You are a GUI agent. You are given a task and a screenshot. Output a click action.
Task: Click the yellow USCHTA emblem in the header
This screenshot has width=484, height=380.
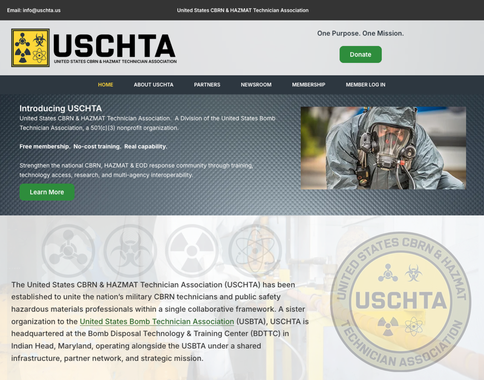pyautogui.click(x=30, y=48)
